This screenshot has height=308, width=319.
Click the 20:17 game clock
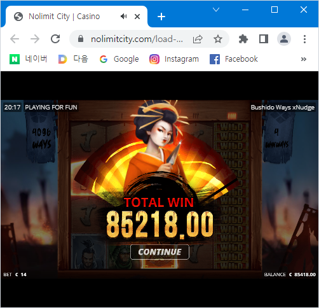(x=12, y=107)
